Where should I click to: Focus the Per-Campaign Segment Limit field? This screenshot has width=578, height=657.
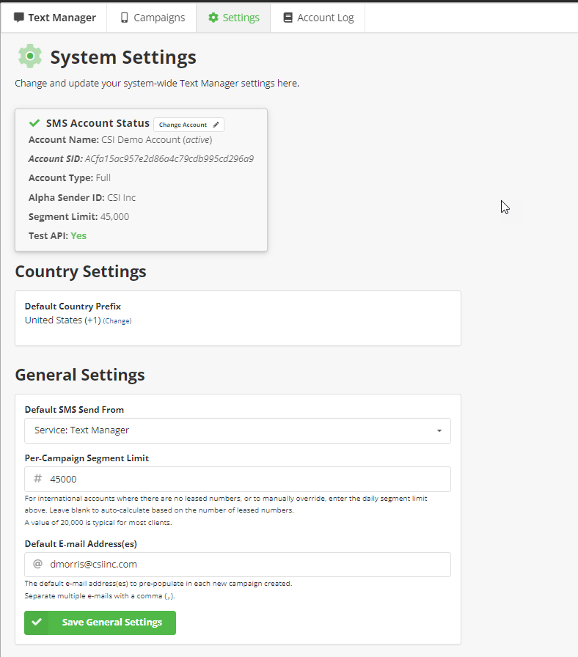(246, 479)
